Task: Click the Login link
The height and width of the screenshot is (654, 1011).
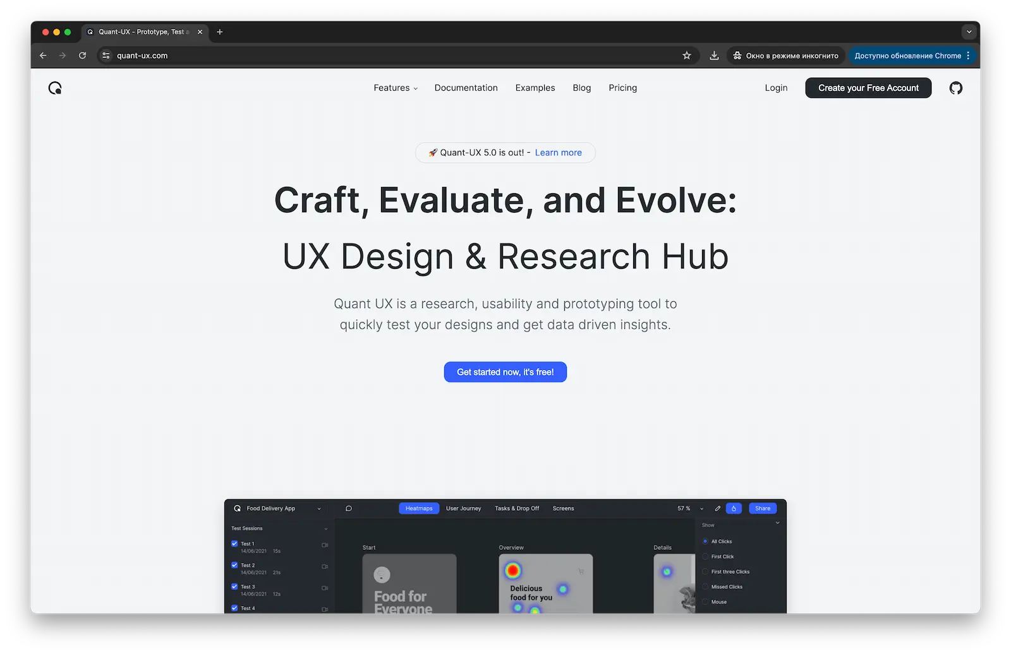Action: 776,88
